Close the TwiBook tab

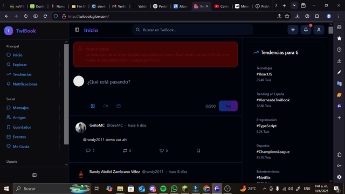207,6
